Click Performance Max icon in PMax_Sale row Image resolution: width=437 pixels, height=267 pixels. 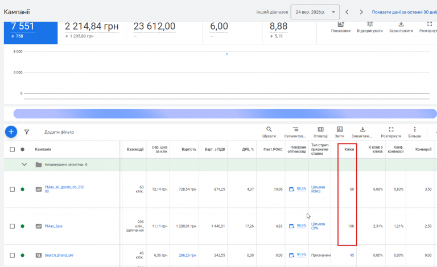[39, 226]
